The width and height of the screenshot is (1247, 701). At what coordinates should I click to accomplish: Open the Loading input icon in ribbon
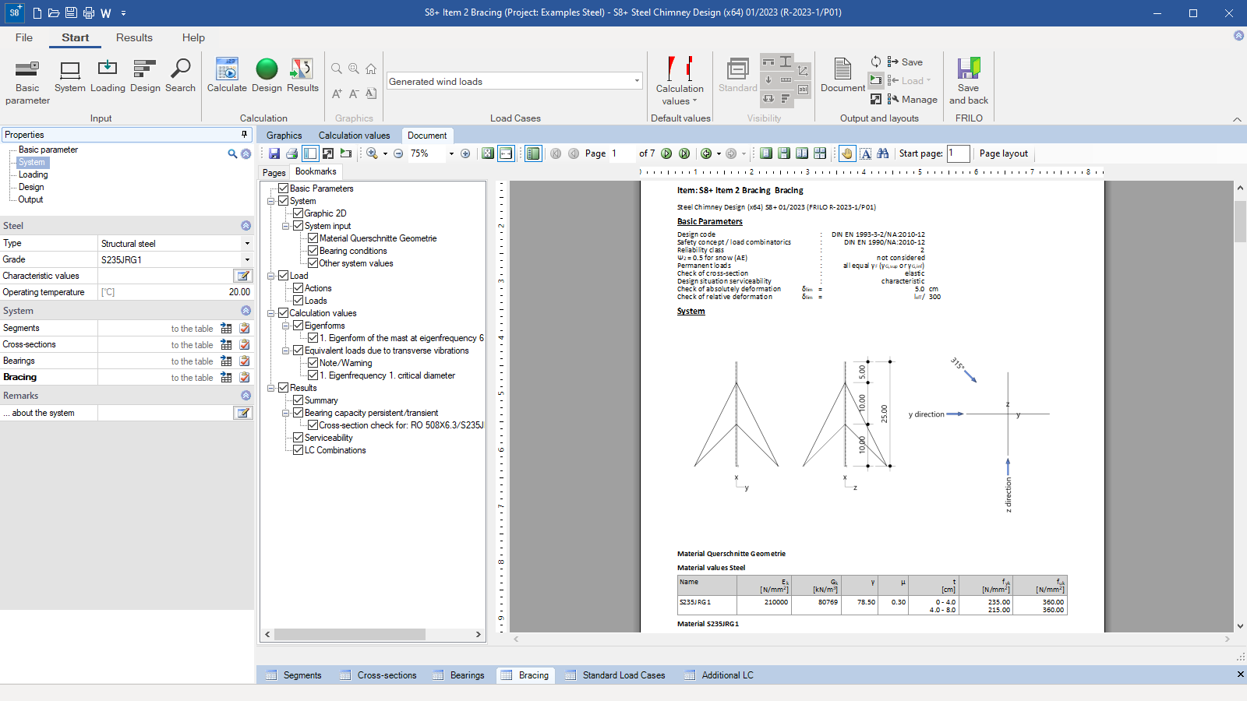[x=108, y=76]
